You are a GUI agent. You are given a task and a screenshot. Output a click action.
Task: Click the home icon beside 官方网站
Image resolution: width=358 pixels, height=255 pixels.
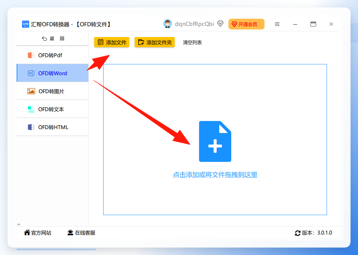coord(27,232)
